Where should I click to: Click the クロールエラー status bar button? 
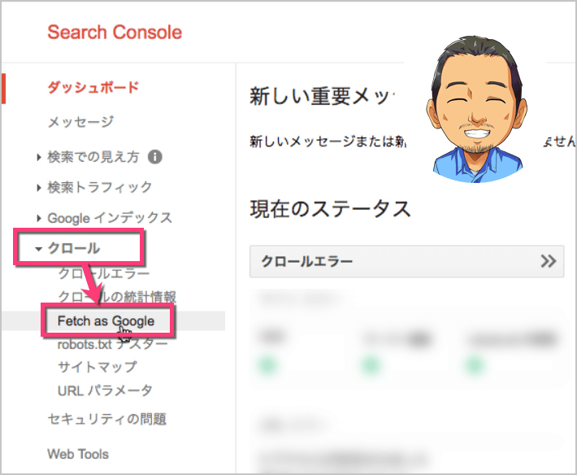(406, 261)
